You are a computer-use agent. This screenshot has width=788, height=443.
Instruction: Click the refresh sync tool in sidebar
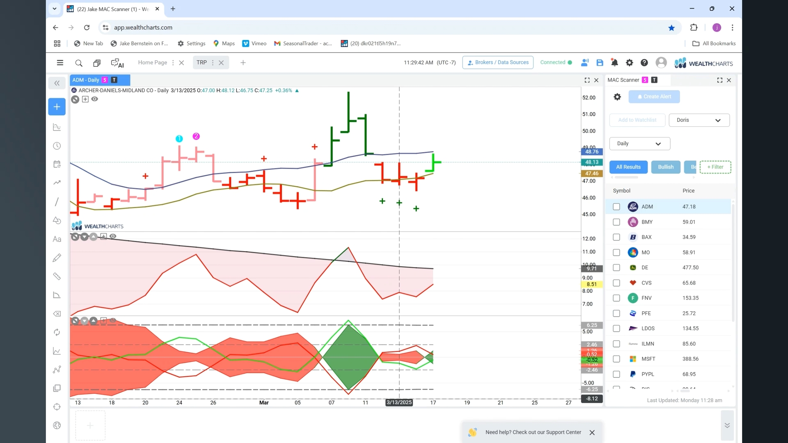pyautogui.click(x=57, y=332)
